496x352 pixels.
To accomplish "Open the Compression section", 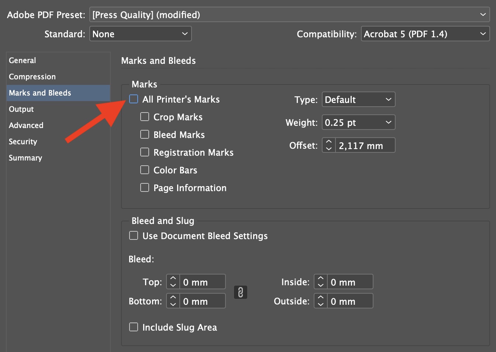I will pyautogui.click(x=32, y=77).
